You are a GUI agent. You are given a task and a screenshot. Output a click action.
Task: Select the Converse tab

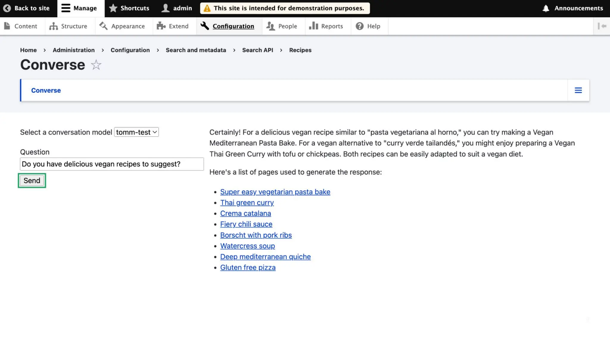[46, 91]
